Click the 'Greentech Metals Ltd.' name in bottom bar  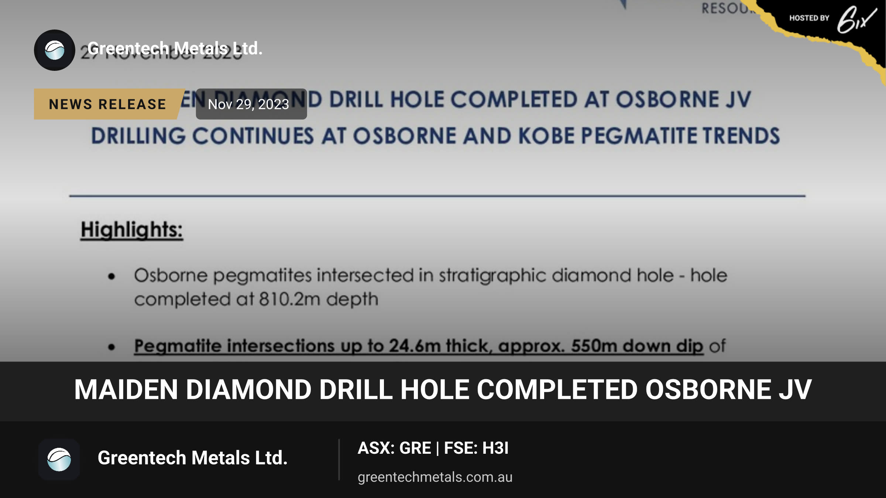(x=192, y=458)
